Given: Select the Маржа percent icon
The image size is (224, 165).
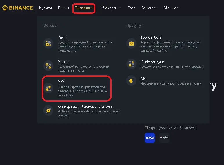Looking at the screenshot, I should click(48, 66).
